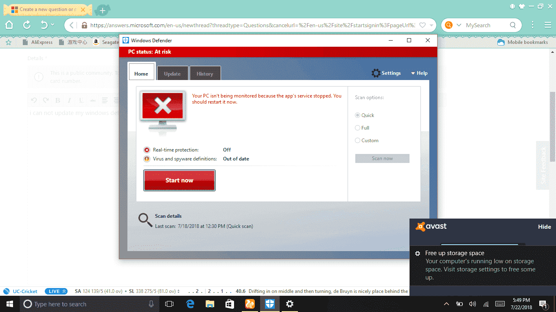
Task: Click the virus definitions warning icon
Action: 147,159
